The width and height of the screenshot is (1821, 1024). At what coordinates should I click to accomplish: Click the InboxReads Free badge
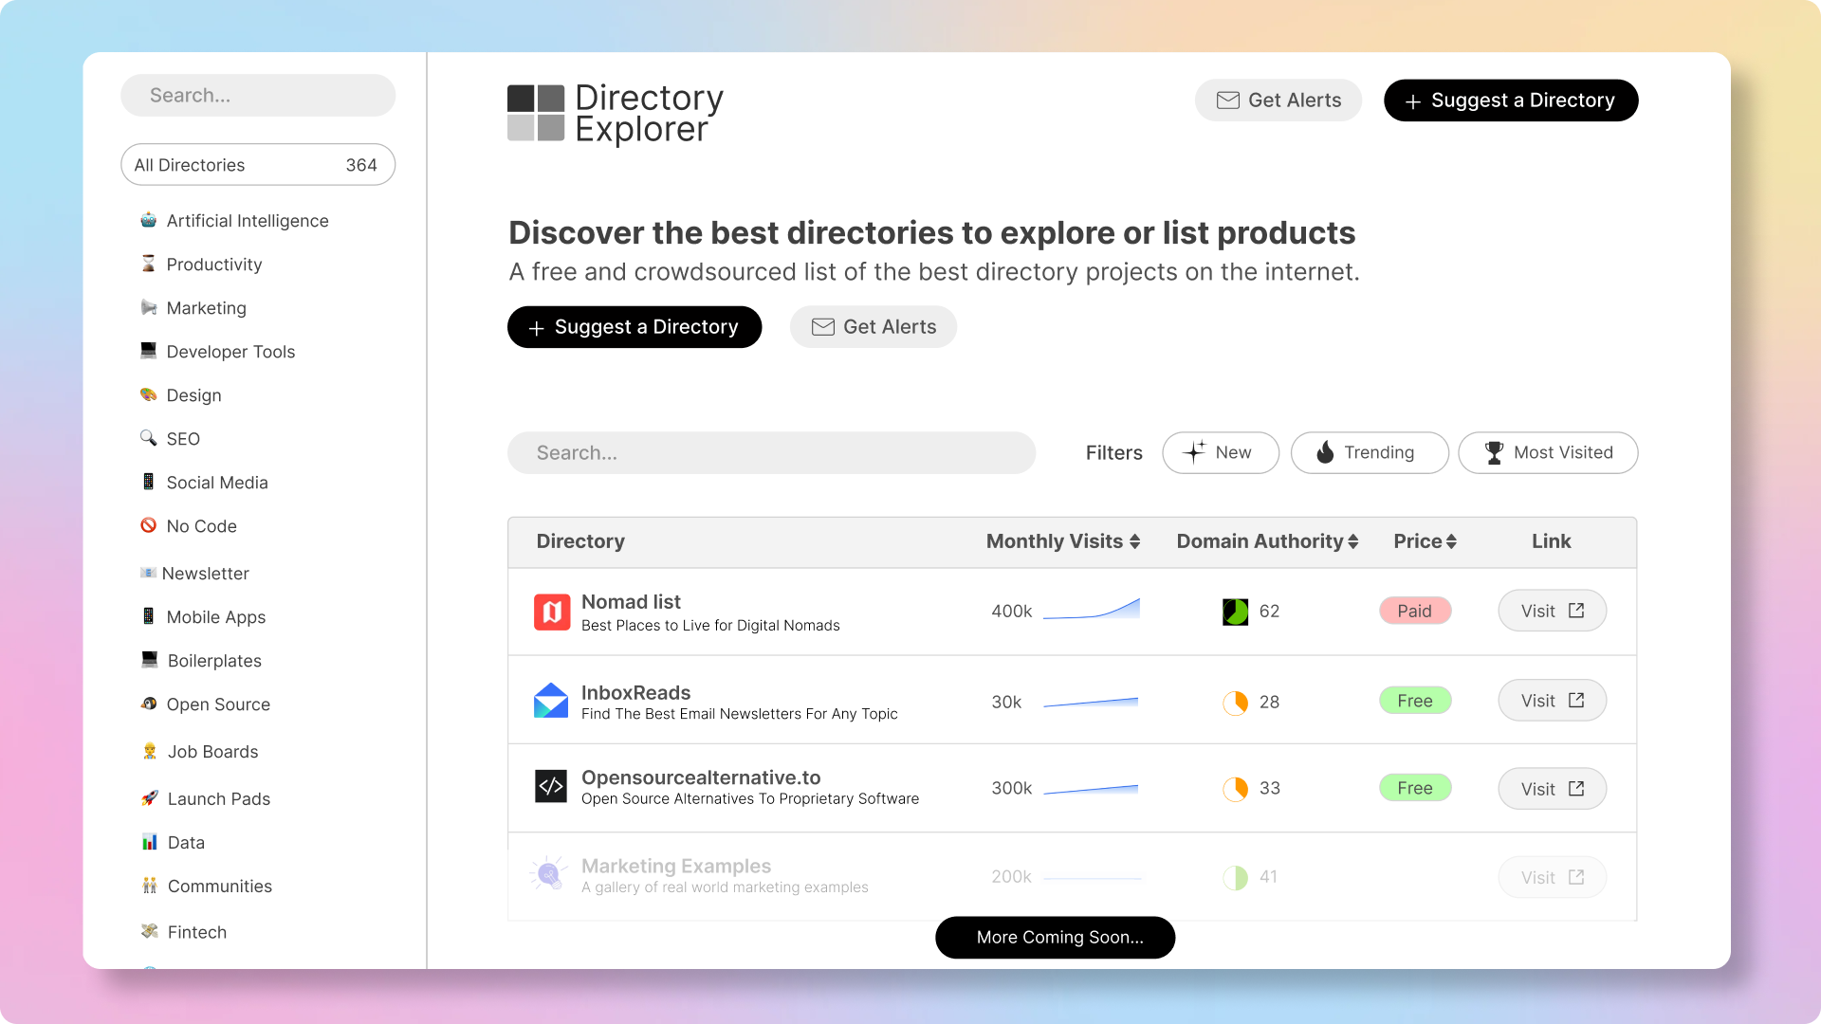1415,701
